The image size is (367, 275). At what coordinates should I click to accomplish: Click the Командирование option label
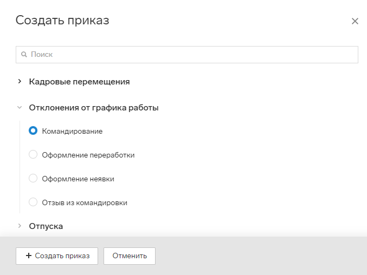(x=72, y=132)
